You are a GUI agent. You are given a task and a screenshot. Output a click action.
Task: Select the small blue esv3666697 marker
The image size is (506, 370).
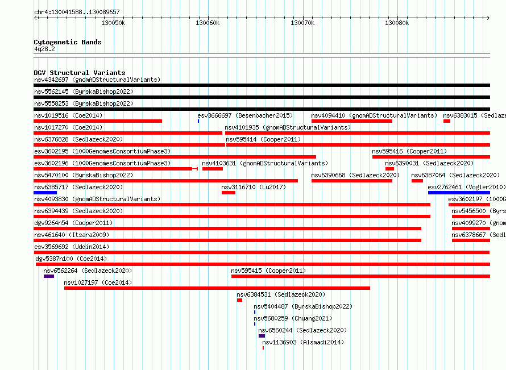198,121
